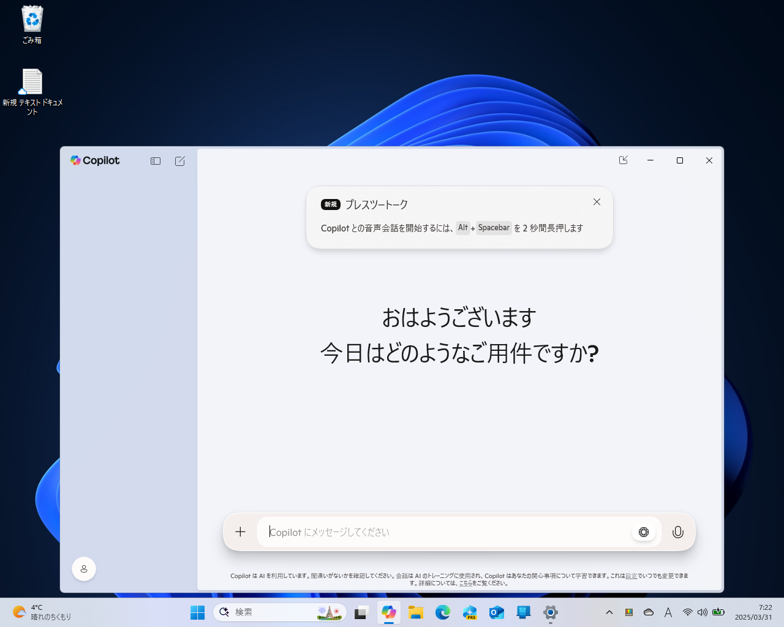
Task: Open the 設定 link in the footer
Action: (631, 576)
